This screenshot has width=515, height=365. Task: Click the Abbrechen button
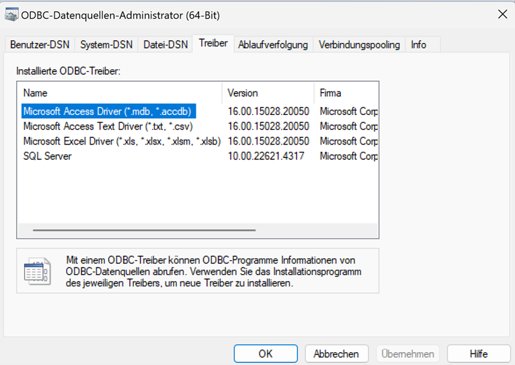pyautogui.click(x=336, y=354)
